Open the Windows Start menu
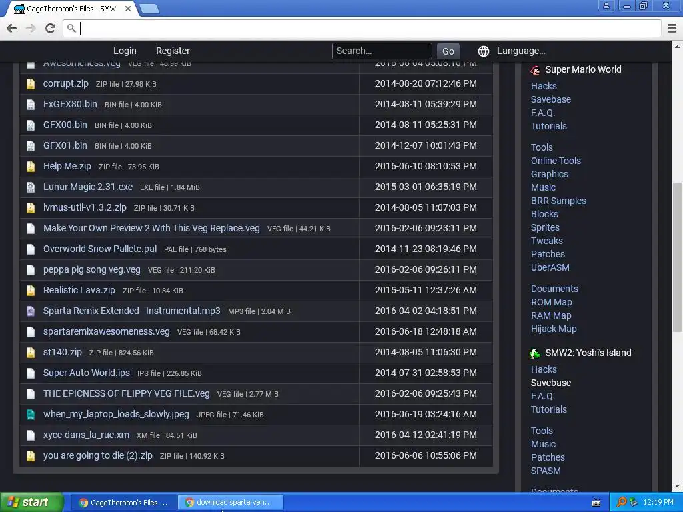Image resolution: width=683 pixels, height=512 pixels. tap(31, 502)
